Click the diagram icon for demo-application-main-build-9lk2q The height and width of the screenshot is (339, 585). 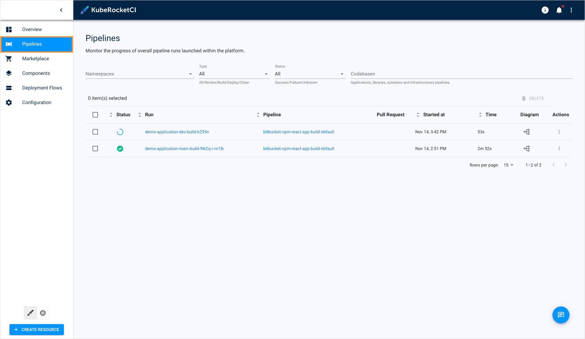point(527,149)
